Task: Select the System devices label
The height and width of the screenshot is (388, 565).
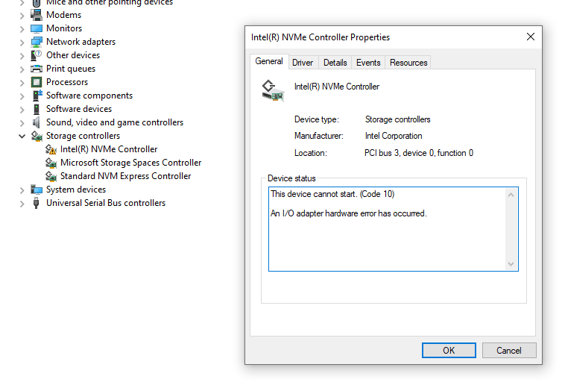Action: (x=76, y=190)
